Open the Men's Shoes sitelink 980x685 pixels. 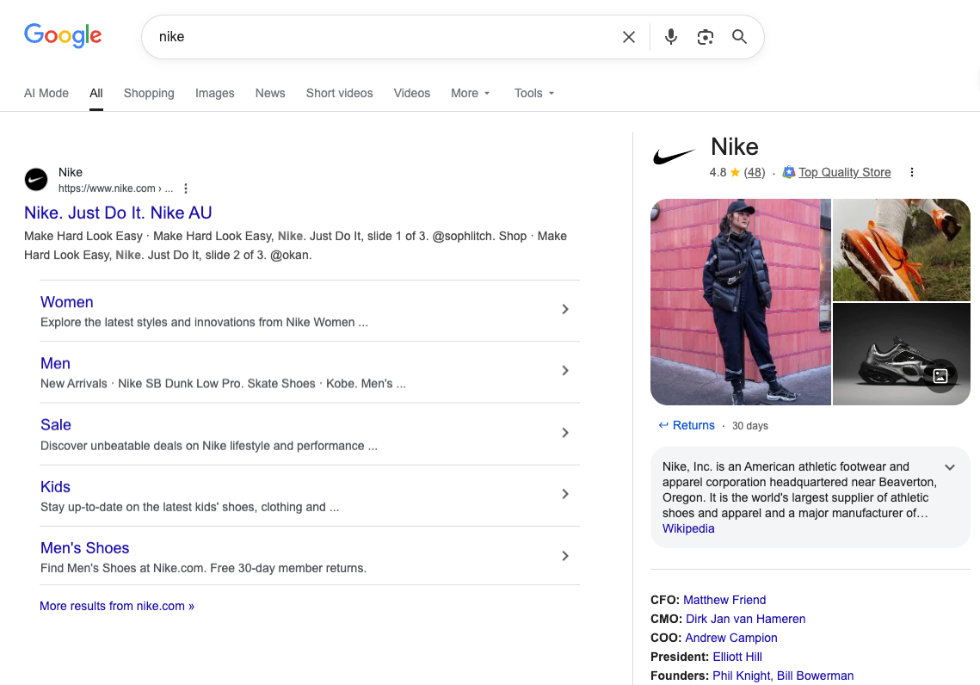(85, 547)
